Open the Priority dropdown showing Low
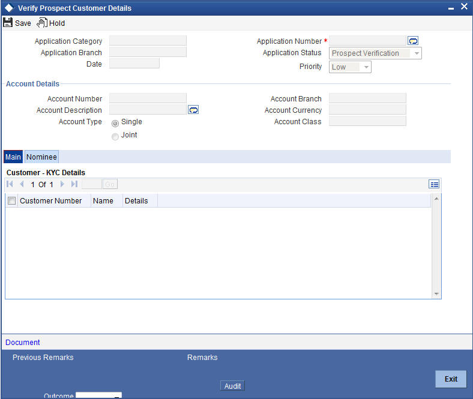473x399 pixels. click(x=350, y=67)
